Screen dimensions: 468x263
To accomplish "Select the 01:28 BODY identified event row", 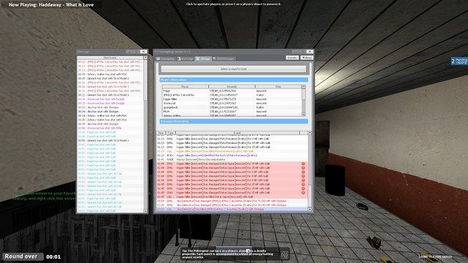I will click(x=233, y=156).
